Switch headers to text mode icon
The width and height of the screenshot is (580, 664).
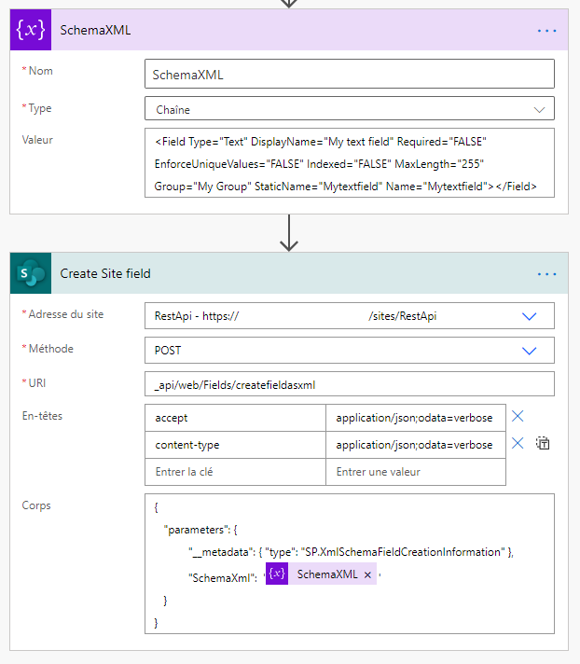click(x=543, y=443)
